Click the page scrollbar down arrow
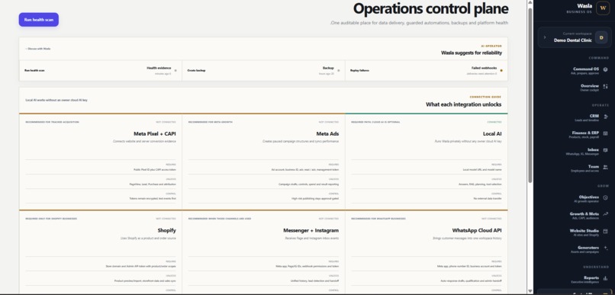 pyautogui.click(x=530, y=291)
